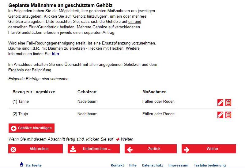This screenshot has height=168, width=245.
Task: Delete the Tanne entry trash icon
Action: (x=228, y=102)
